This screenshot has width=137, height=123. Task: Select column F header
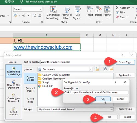pos(87,35)
